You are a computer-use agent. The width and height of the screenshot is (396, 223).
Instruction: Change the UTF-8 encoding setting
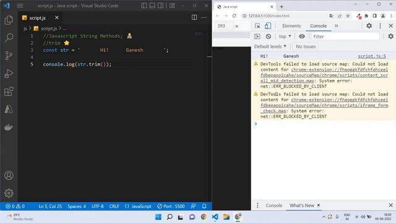[98, 206]
